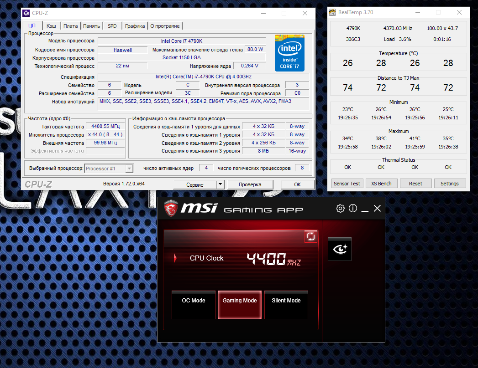The image size is (478, 368).
Task: Click the Socket 1150 LGA package field
Action: coord(182,57)
